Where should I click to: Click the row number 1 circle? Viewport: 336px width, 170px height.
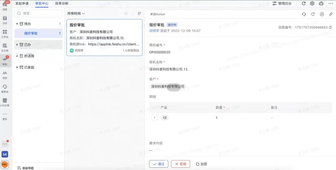pyautogui.click(x=154, y=118)
